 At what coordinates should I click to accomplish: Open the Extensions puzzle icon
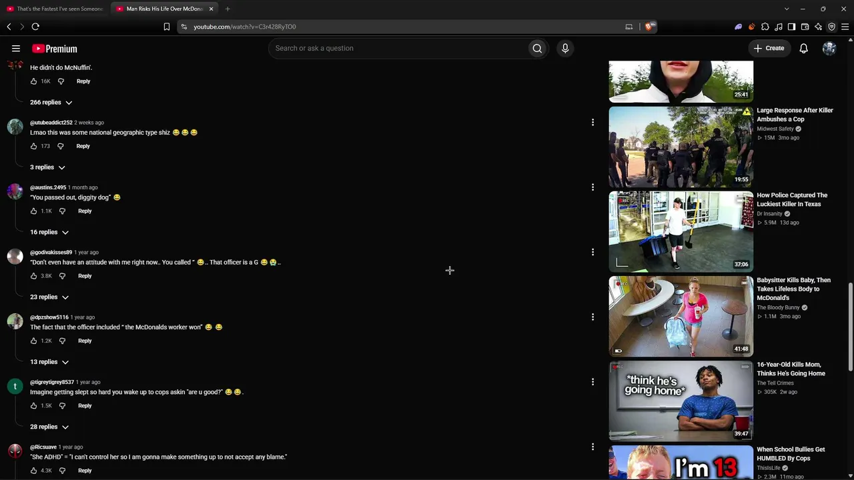[x=765, y=27]
